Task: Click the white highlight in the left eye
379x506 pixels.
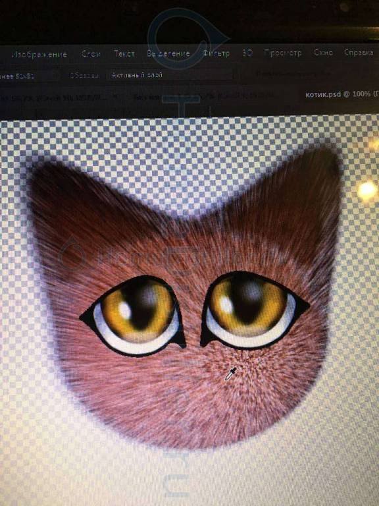Action: pyautogui.click(x=125, y=311)
